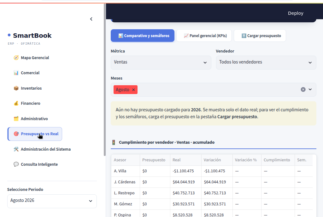Screen dimensions: 323x217
Task: Click the Meses selection field
Action: (x=214, y=90)
